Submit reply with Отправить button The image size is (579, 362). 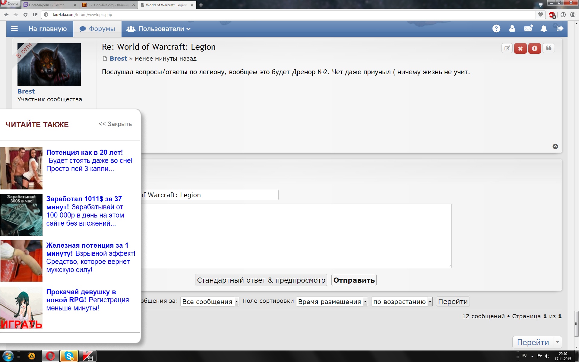point(354,280)
